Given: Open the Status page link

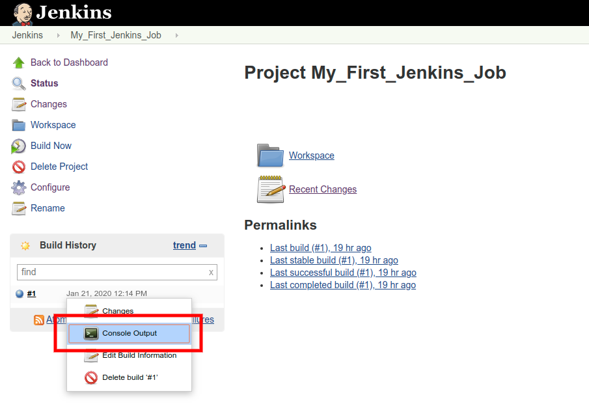Looking at the screenshot, I should (44, 83).
